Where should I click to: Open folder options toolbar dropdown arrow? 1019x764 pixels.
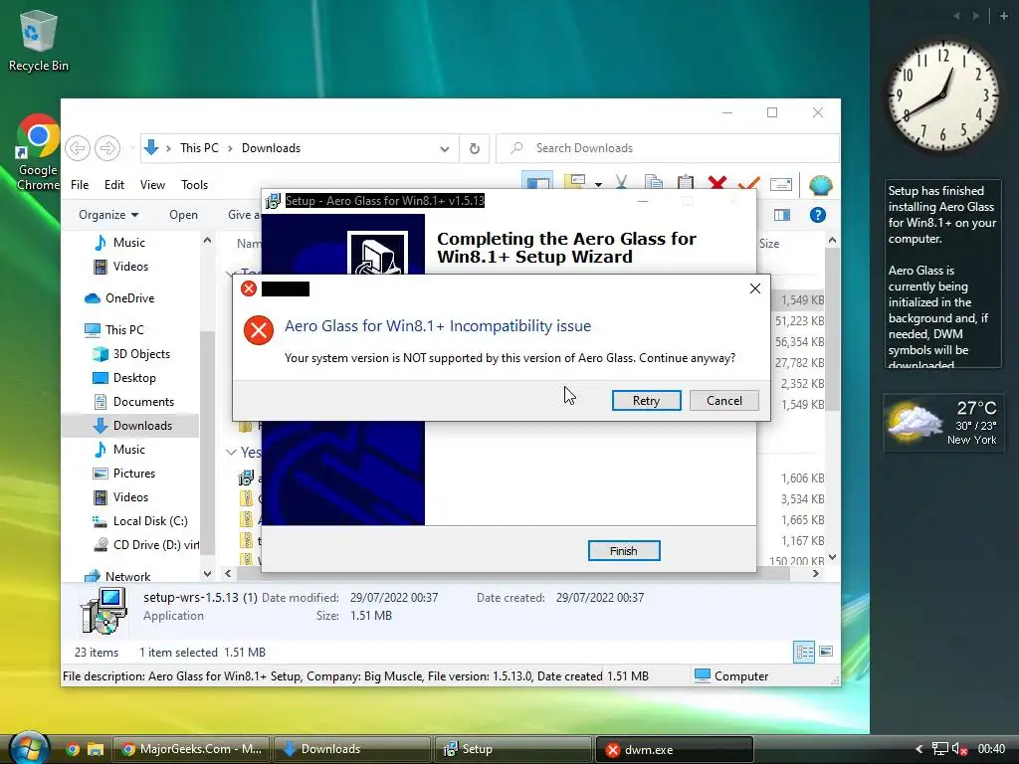(598, 185)
